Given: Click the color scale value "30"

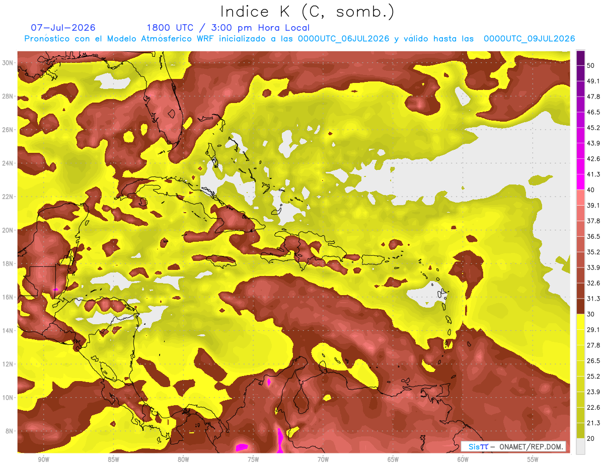Looking at the screenshot, I should (x=591, y=314).
